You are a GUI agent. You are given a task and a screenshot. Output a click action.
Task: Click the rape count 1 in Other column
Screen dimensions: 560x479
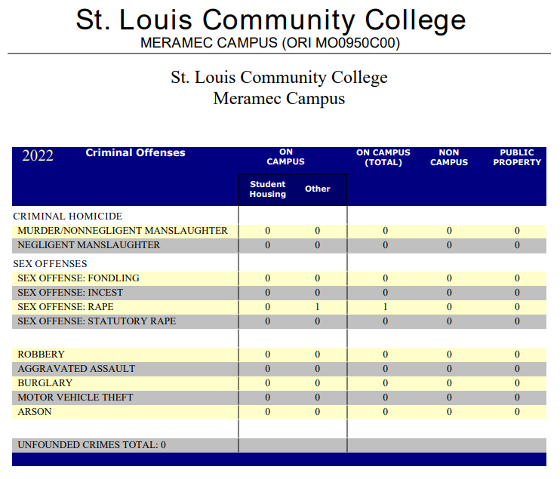(x=318, y=307)
